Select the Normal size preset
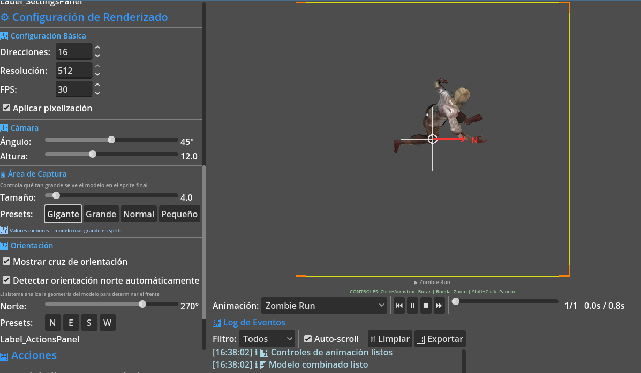Screen dimensions: 641x373 coord(139,214)
